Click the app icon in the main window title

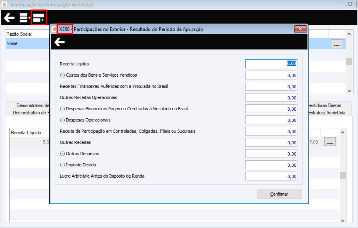pos(4,4)
